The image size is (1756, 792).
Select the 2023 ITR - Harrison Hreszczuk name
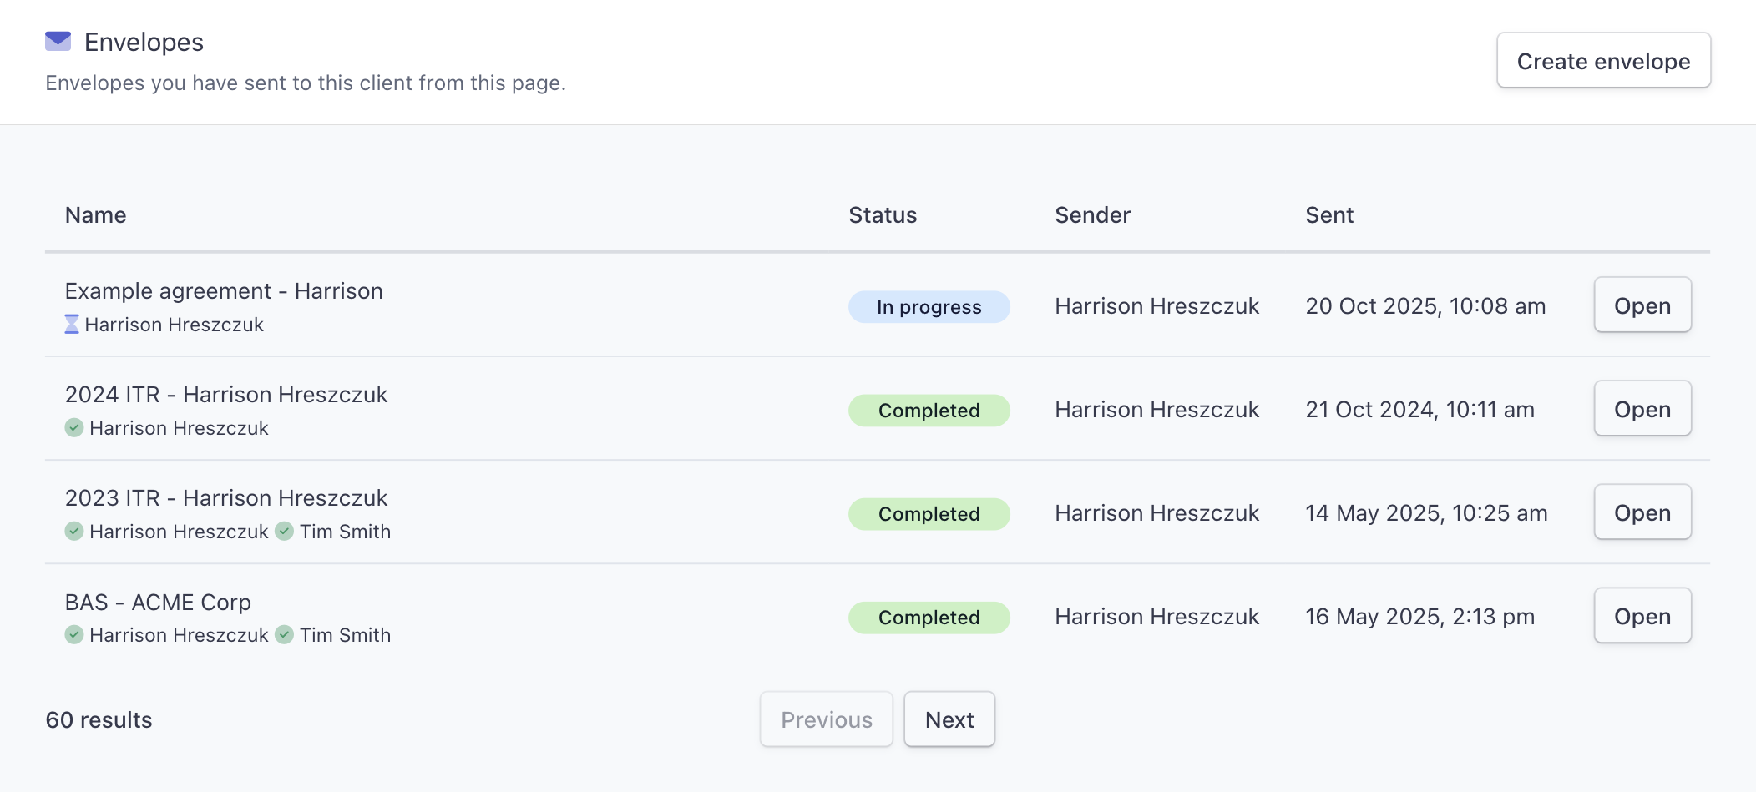pyautogui.click(x=226, y=497)
